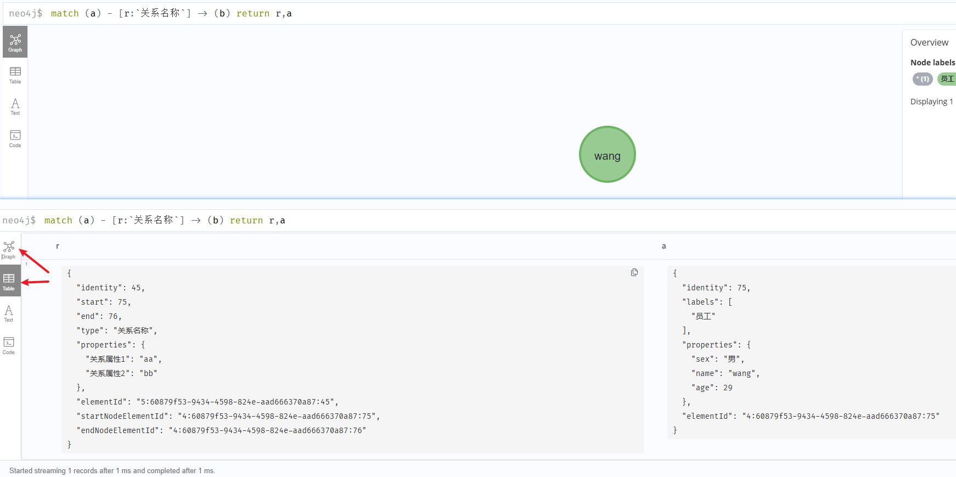Viewport: 956px width, 477px height.
Task: Click the streaming status message
Action: click(112, 471)
